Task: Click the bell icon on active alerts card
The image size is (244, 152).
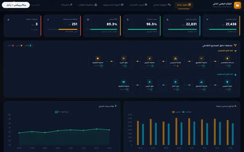Action: [8, 20]
